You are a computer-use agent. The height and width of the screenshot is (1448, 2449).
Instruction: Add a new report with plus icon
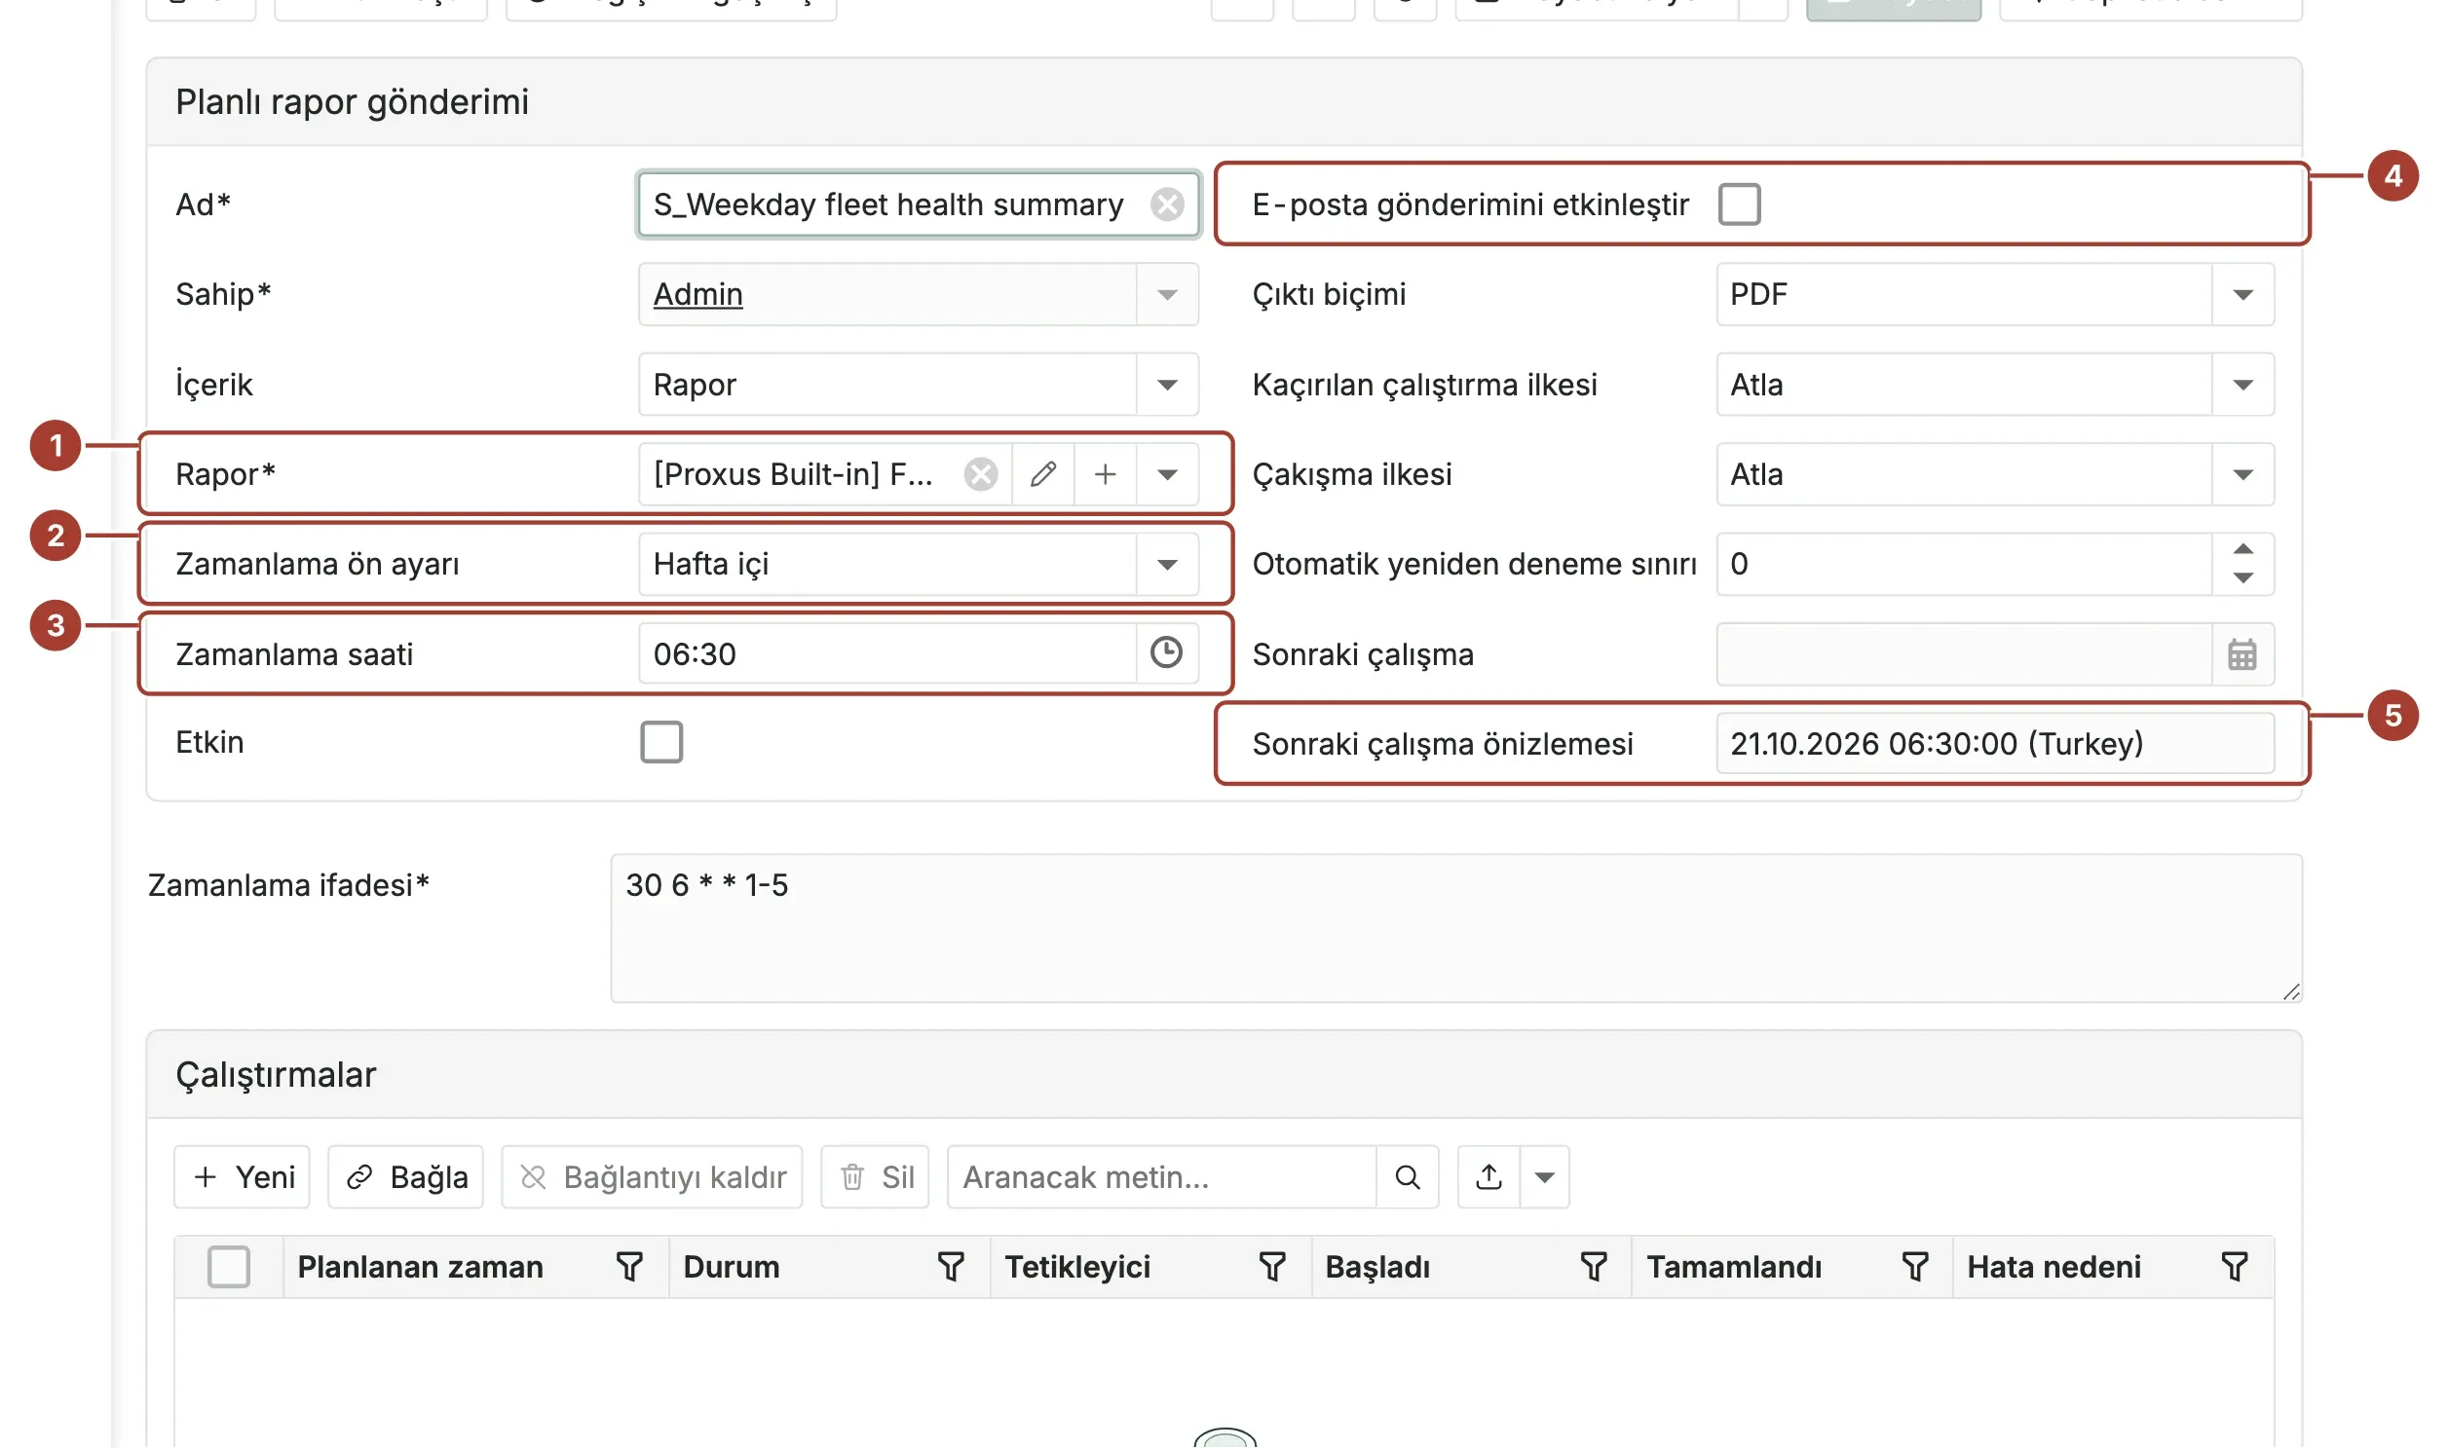click(x=1105, y=474)
